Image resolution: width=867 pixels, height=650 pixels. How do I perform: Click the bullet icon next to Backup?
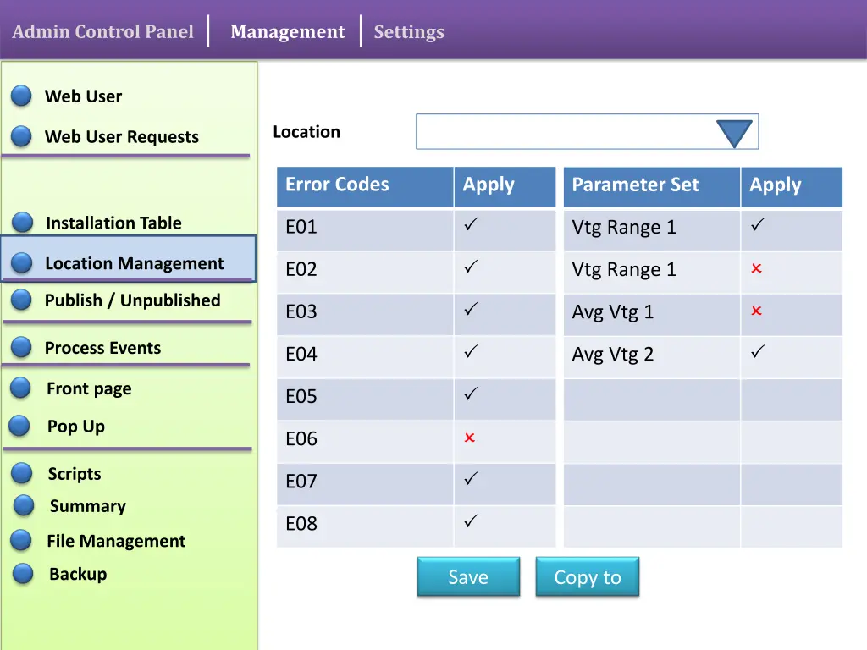point(24,574)
